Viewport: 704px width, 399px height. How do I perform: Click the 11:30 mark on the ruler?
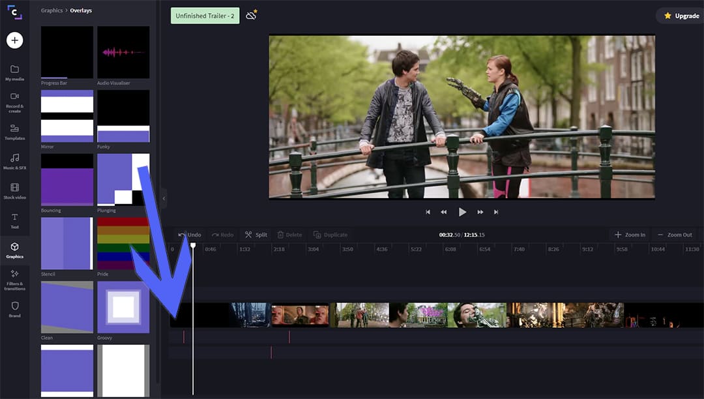coord(692,249)
